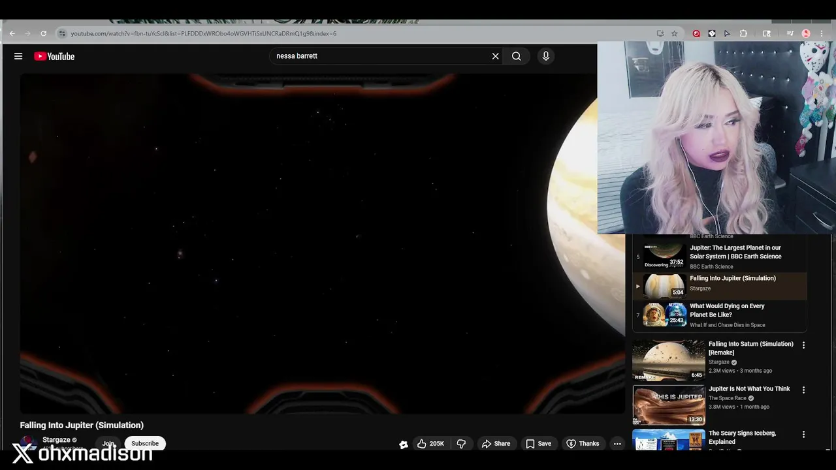This screenshot has height=470, width=836.
Task: Click 'BBC Earth Science' channel under Jupiter video
Action: 711,266
